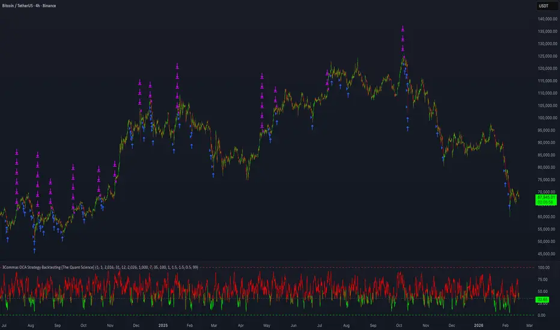Click the 100.00 level on indicator scale
Viewport: 560px width, 330px height.
pos(543,268)
